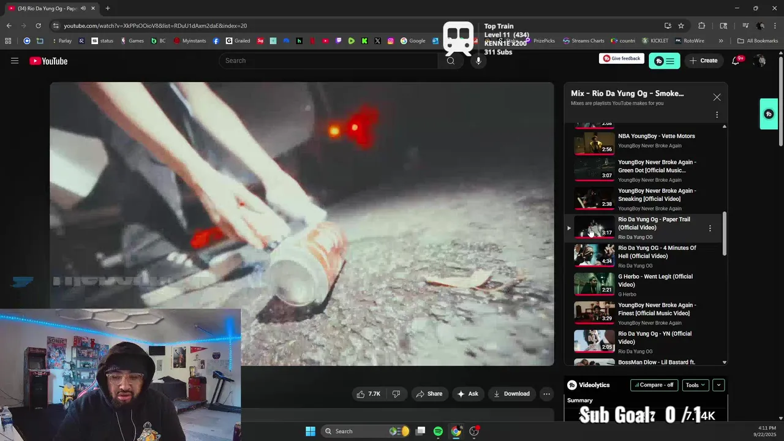Open Spotify from the taskbar
Screen dimensions: 784x441
438,431
